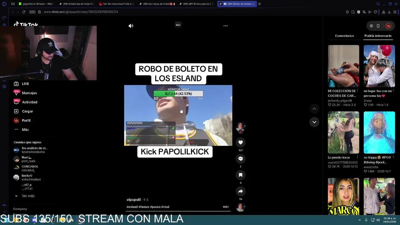Screen dimensions: 400x225
Task: Open Cargar in the sidebar
Action: 27,111
